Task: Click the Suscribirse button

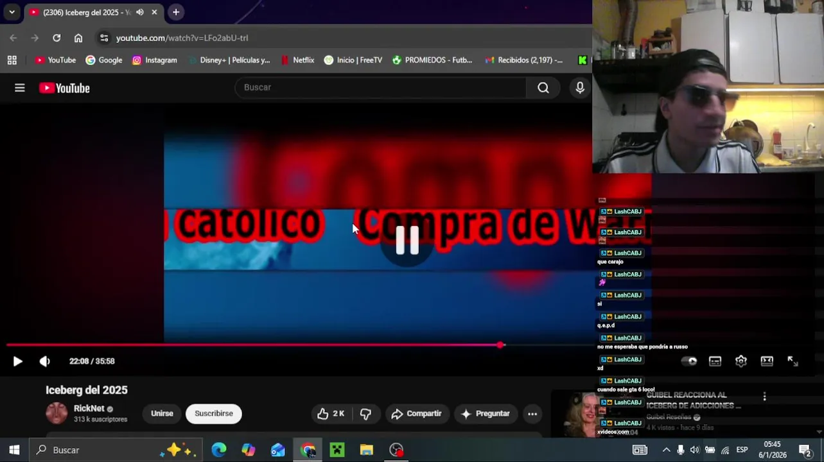Action: point(214,414)
